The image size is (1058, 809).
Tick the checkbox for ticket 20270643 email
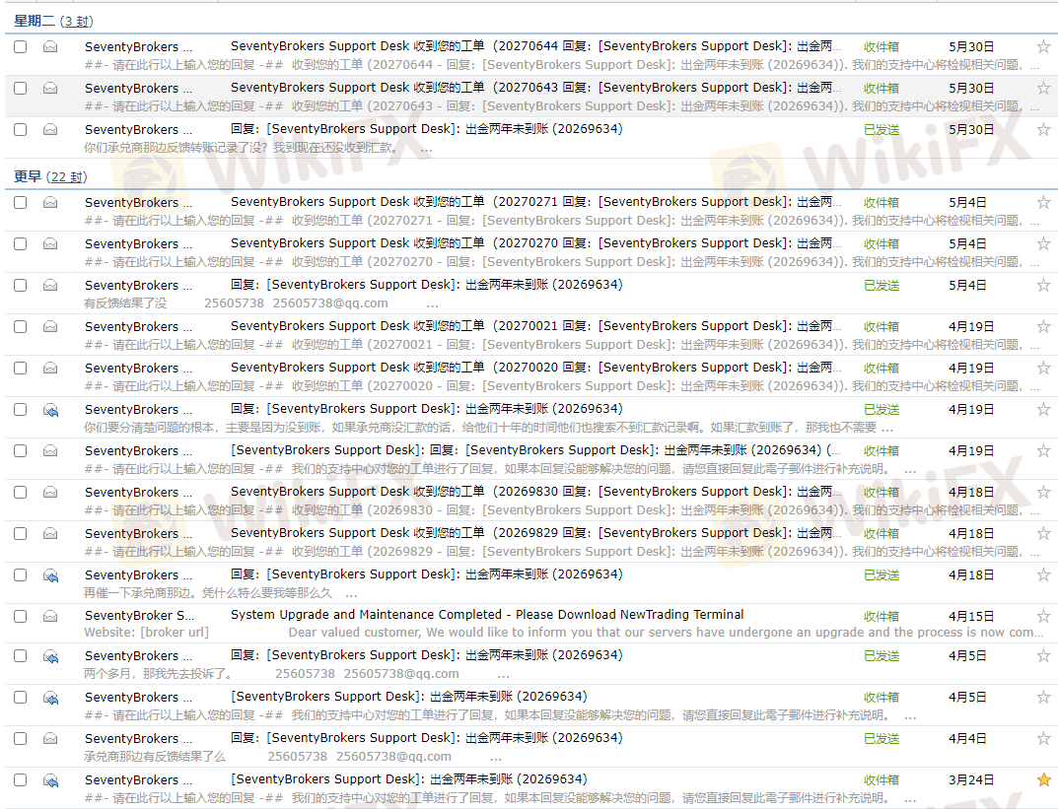point(21,88)
